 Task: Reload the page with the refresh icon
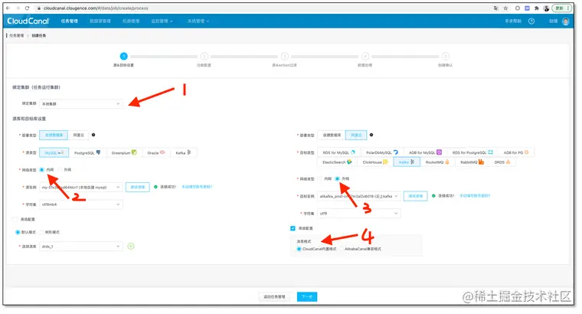pyautogui.click(x=27, y=8)
